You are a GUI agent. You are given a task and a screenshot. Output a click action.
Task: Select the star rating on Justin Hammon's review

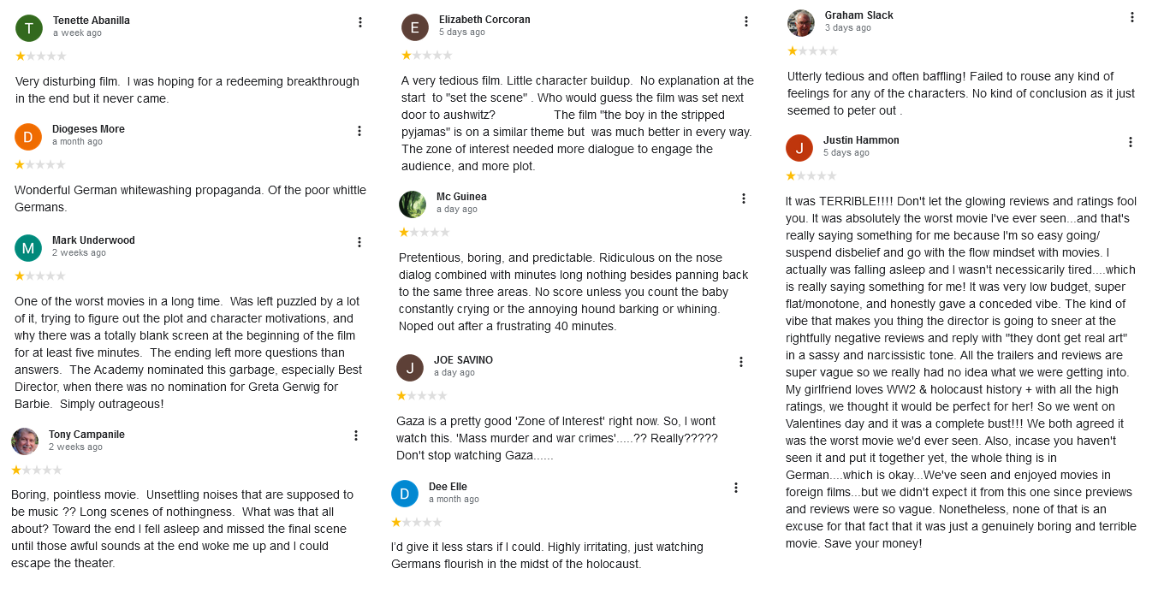[x=810, y=175]
